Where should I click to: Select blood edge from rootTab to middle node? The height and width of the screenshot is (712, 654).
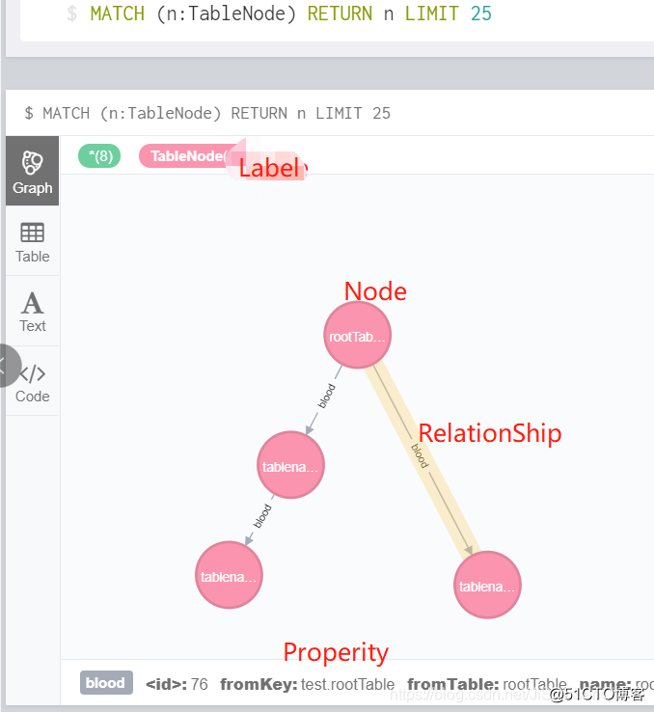[325, 398]
